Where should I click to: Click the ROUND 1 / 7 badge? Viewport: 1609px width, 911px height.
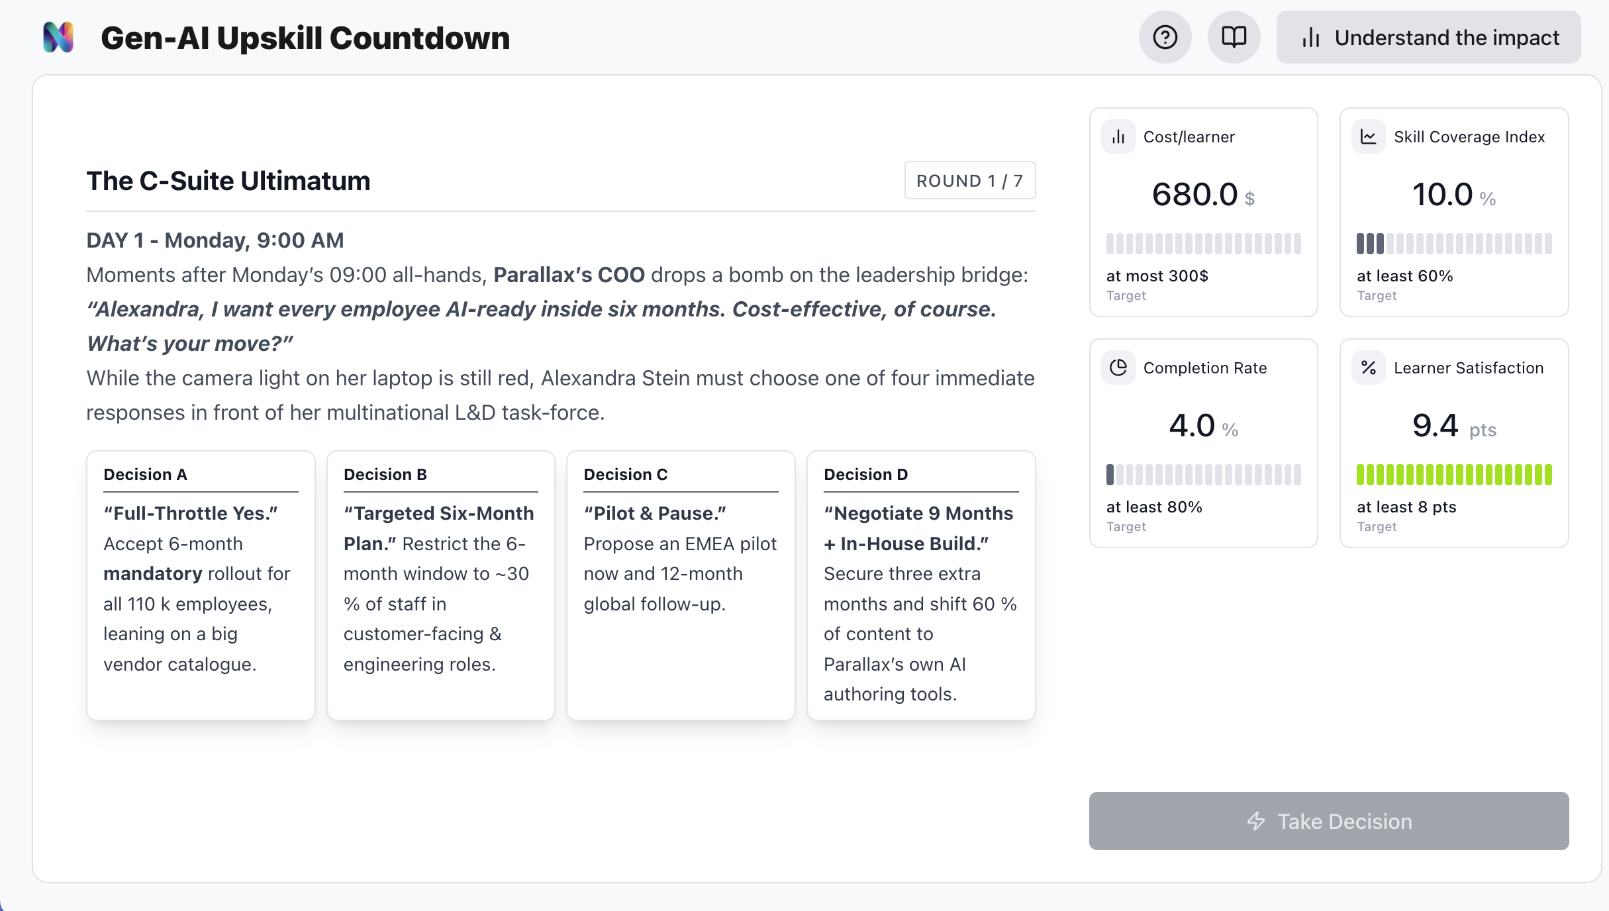tap(970, 180)
